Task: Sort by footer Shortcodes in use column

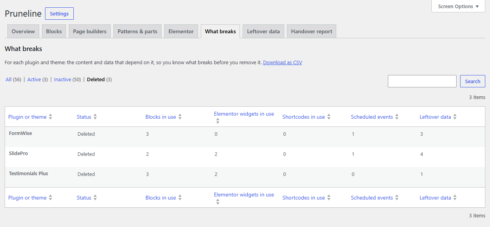Action: [304, 198]
